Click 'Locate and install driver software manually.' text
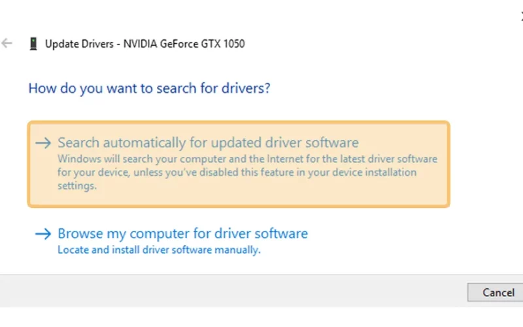Image resolution: width=523 pixels, height=327 pixels. 159,250
